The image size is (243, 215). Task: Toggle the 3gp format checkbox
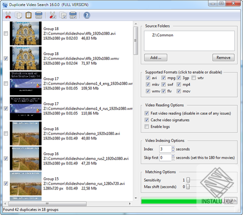click(179, 78)
